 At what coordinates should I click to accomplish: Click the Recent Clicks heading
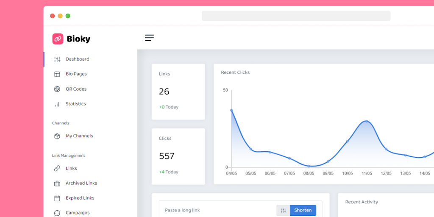pos(235,72)
